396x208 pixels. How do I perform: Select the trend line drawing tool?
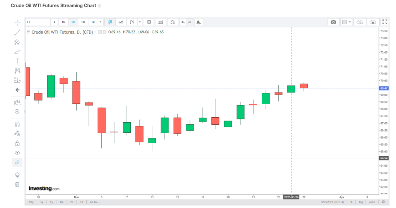click(x=17, y=32)
